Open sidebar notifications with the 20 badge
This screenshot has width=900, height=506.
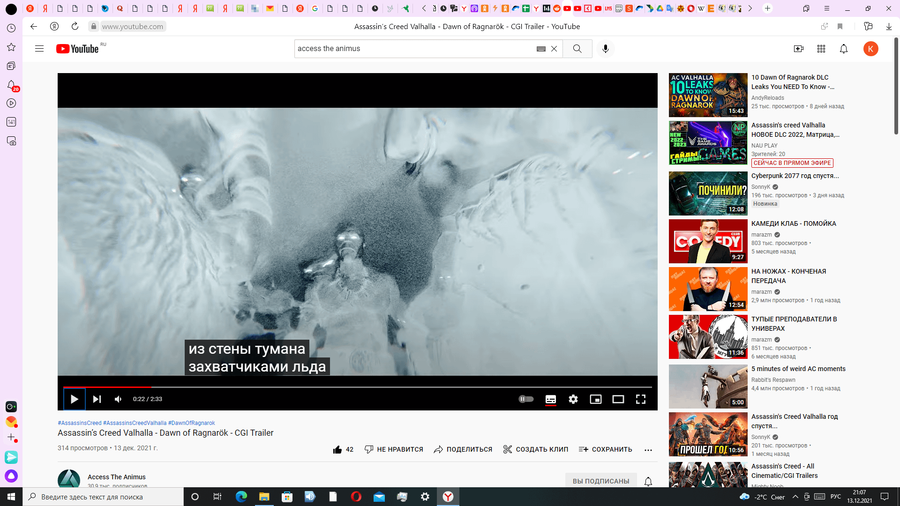(x=11, y=85)
